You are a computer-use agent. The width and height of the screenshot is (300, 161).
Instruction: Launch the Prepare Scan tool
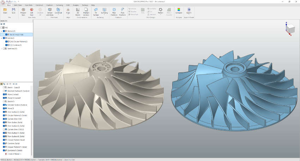pyautogui.click(x=23, y=12)
